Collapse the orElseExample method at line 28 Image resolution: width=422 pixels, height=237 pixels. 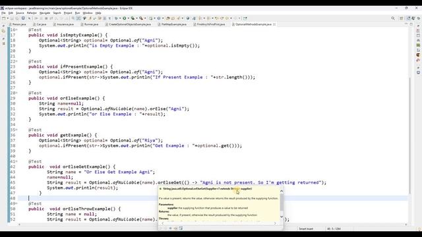[x=16, y=93]
